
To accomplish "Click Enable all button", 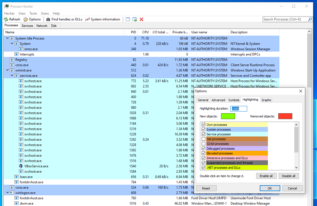I will coord(266,176).
